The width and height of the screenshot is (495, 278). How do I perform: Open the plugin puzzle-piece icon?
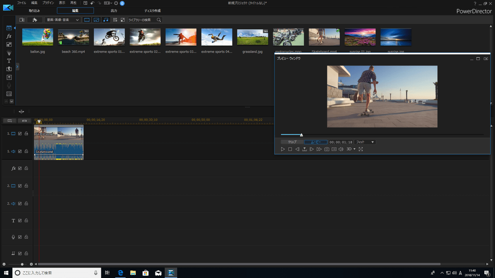(x=35, y=20)
